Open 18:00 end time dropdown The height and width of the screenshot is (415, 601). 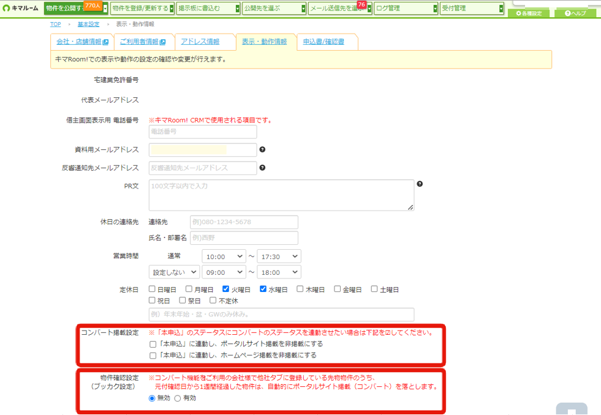pyautogui.click(x=279, y=272)
